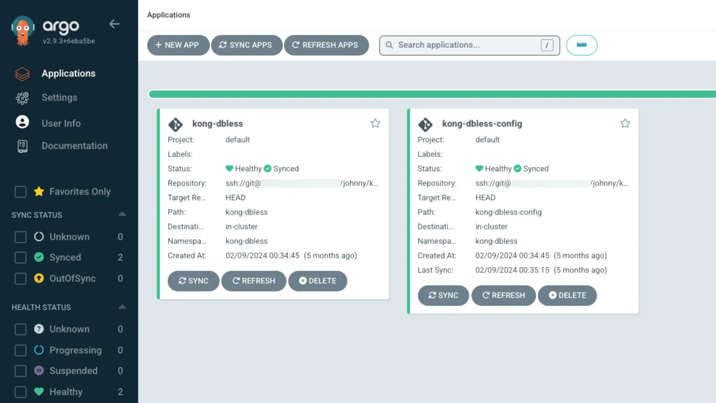Go to the User Info page
Screen dimensions: 716x403
coord(61,123)
